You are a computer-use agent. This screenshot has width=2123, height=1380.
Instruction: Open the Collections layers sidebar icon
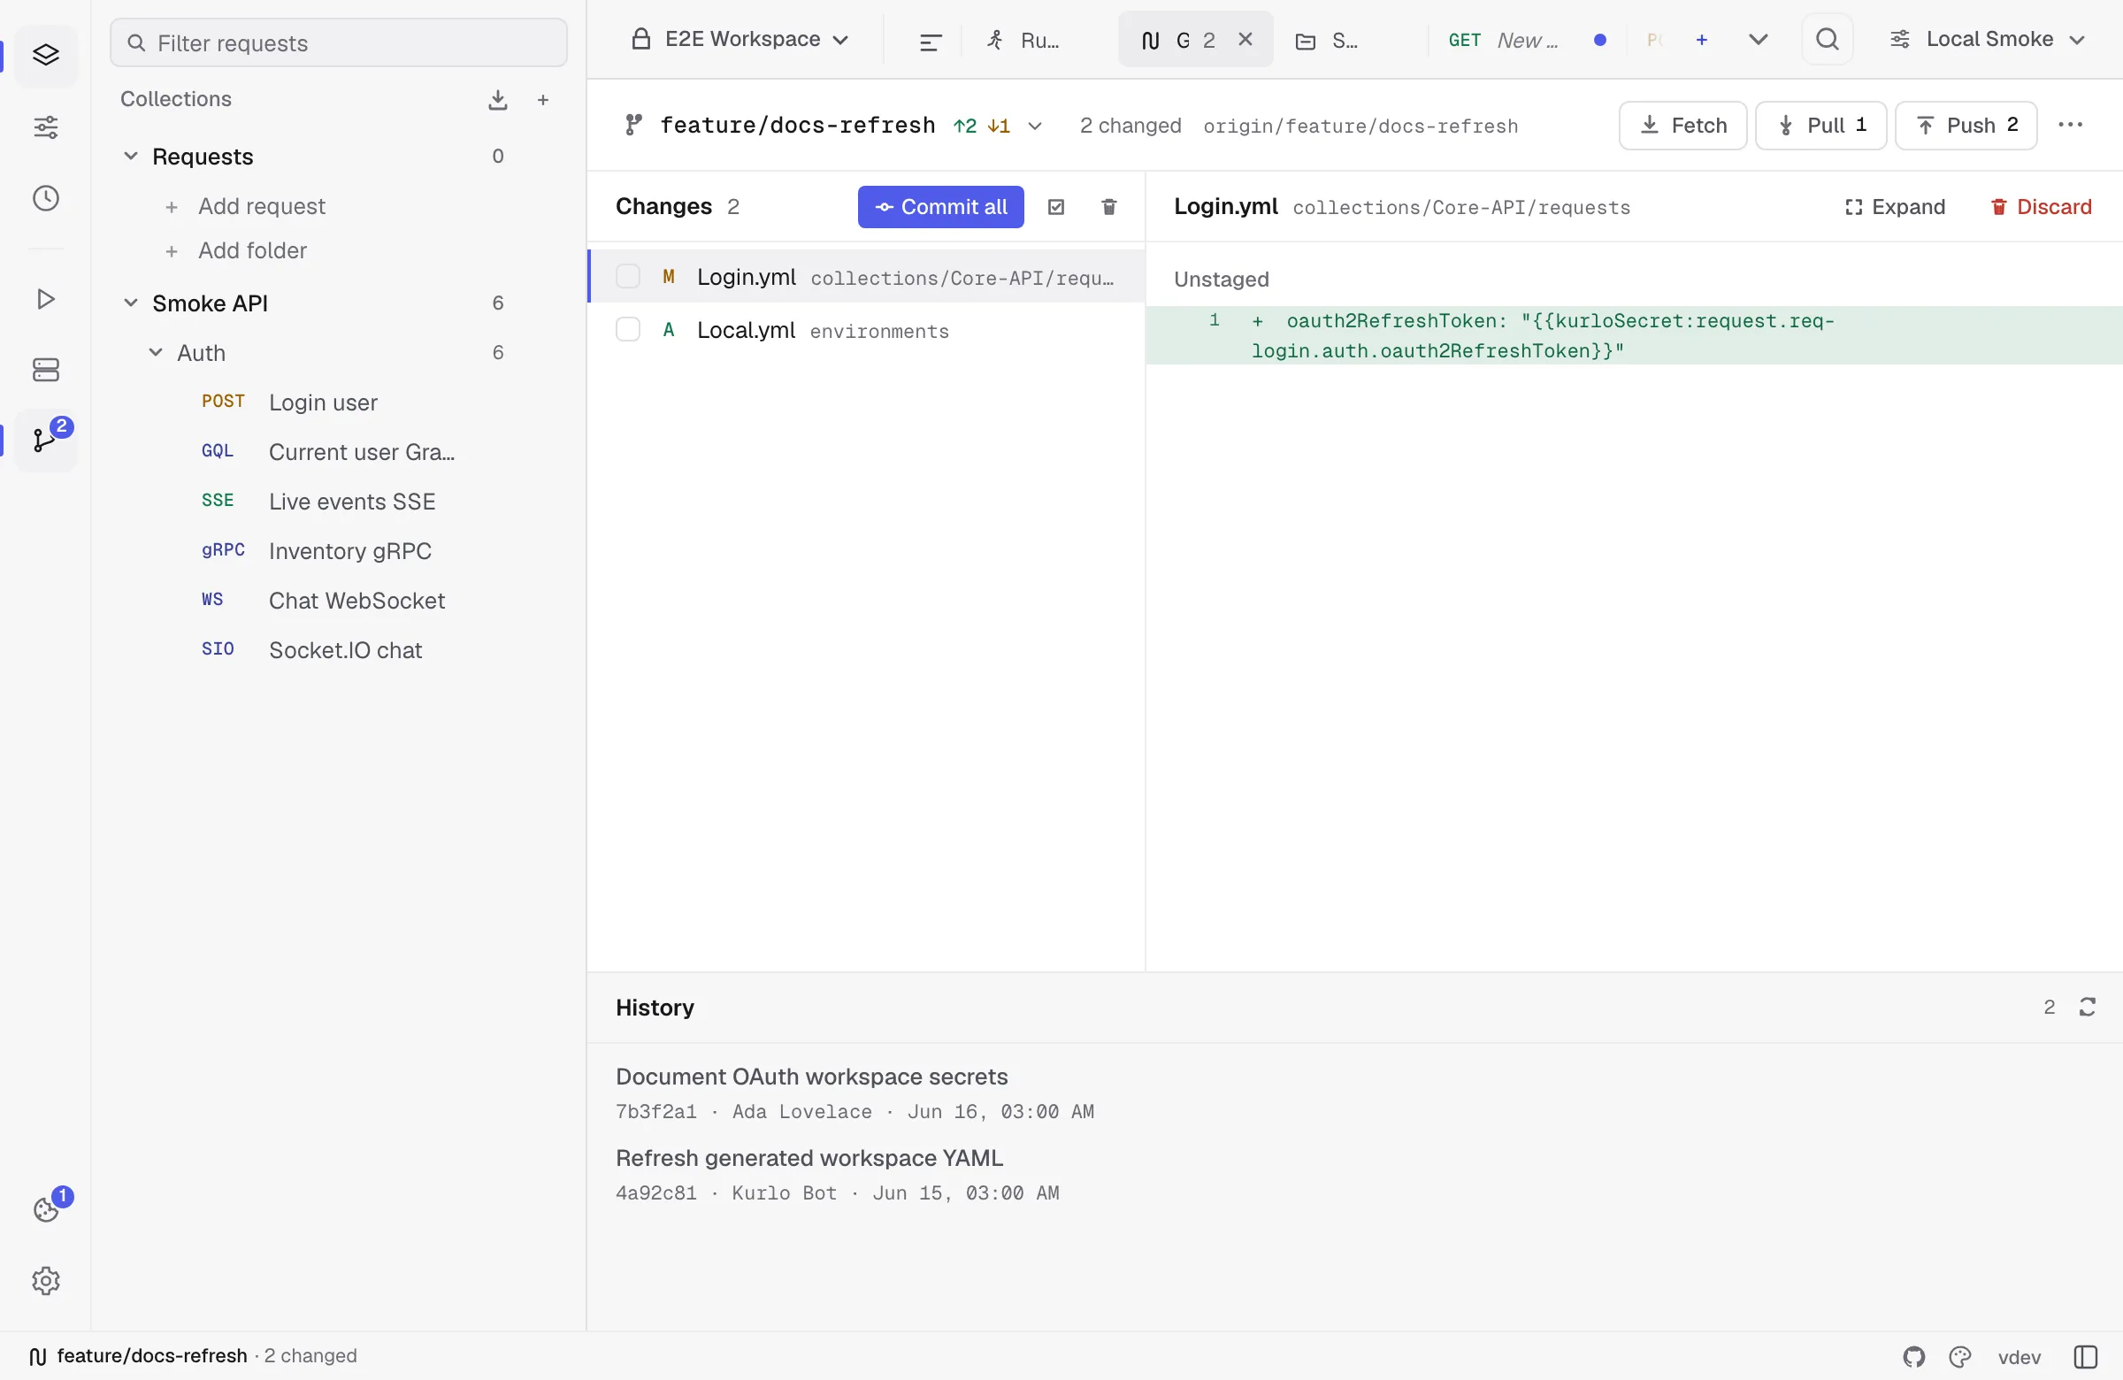(x=45, y=56)
